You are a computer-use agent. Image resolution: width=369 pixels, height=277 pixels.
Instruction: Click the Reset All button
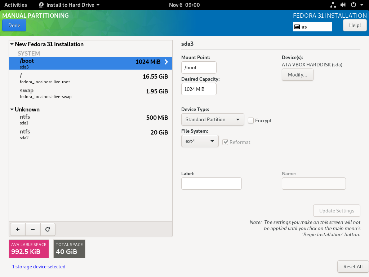(353, 267)
